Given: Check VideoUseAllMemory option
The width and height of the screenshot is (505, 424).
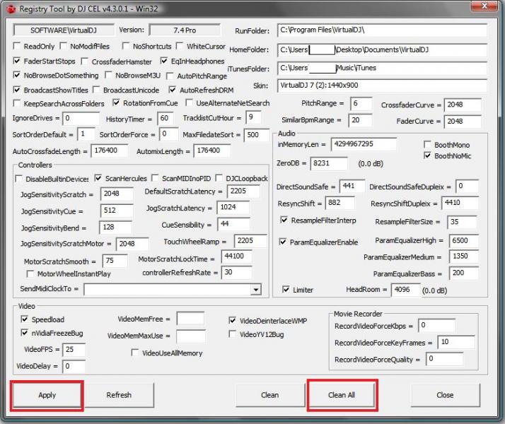Looking at the screenshot, I should 135,353.
